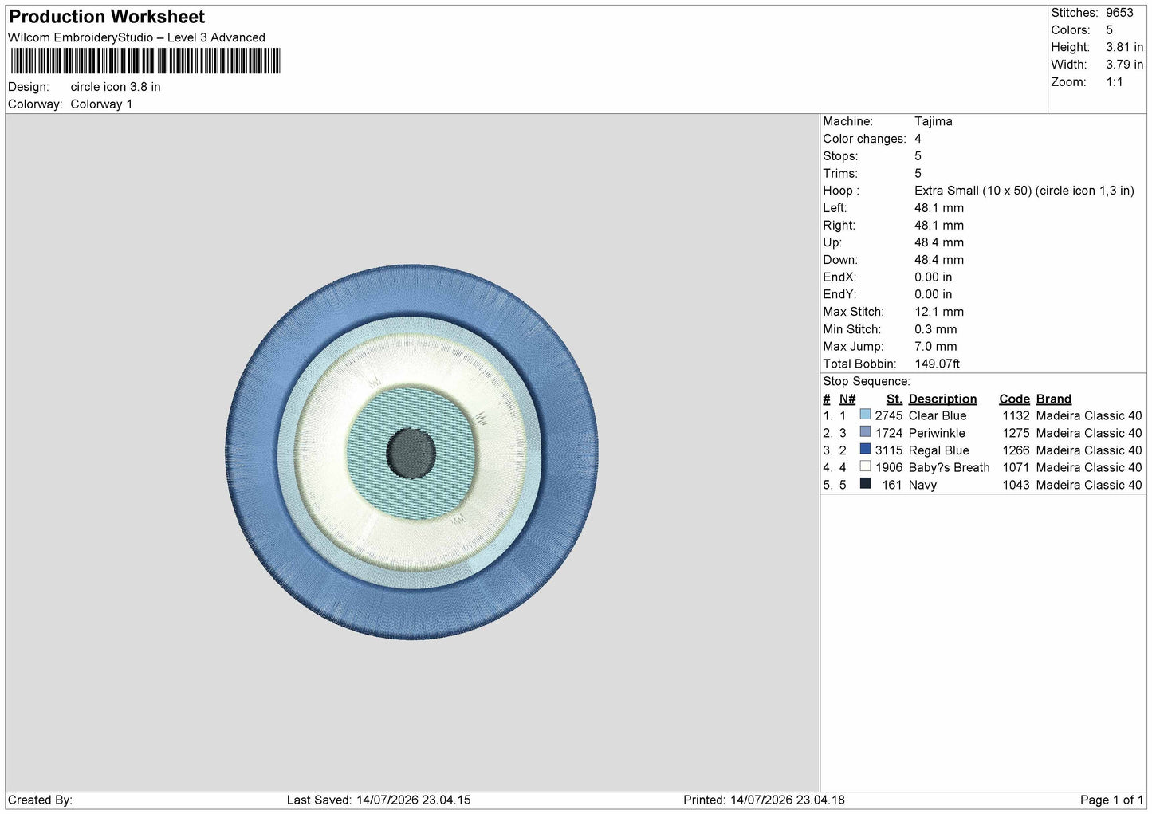Click the Code column header

tap(1015, 399)
